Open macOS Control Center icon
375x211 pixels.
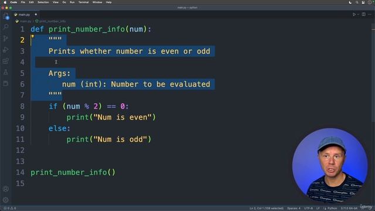pyautogui.click(x=363, y=2)
